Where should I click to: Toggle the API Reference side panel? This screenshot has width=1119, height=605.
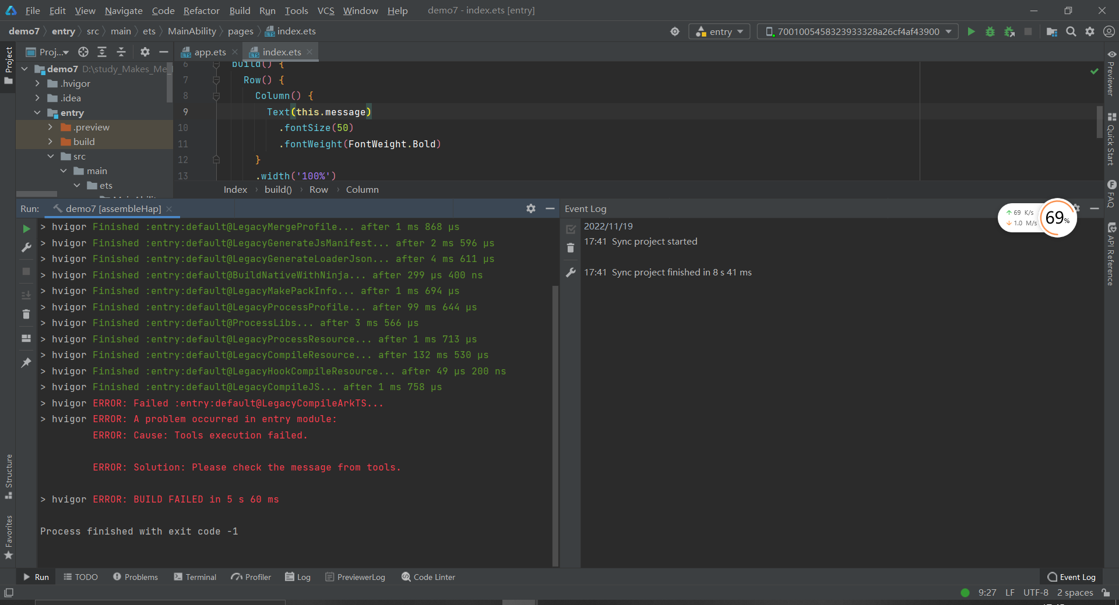(1111, 254)
